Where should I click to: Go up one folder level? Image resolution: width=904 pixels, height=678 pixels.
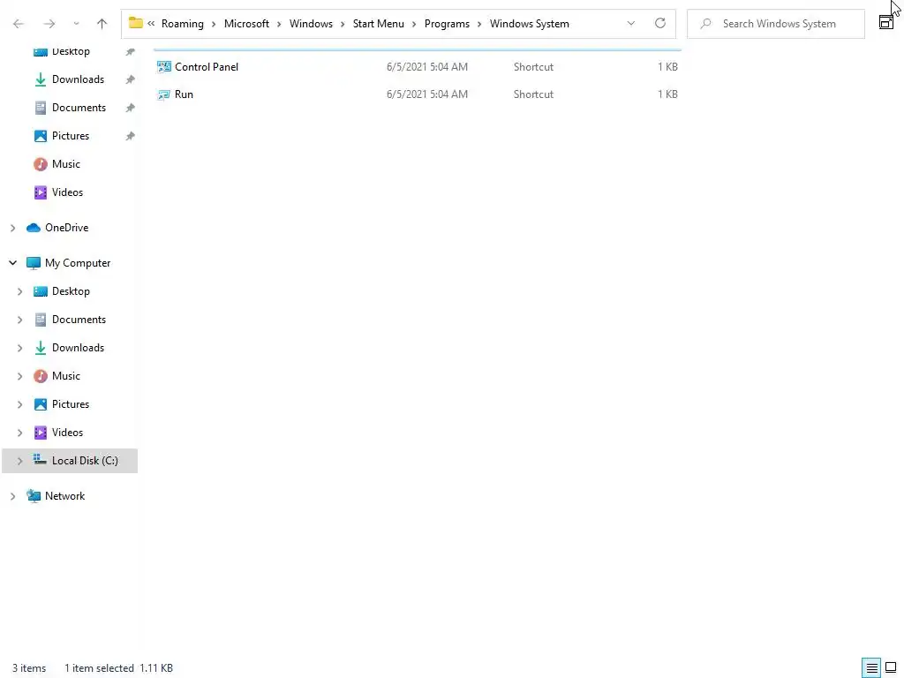[102, 24]
